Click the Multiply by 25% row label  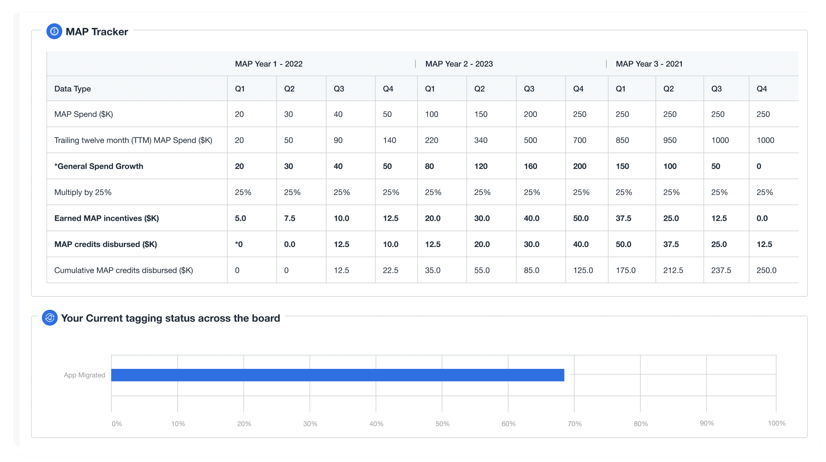pos(83,192)
